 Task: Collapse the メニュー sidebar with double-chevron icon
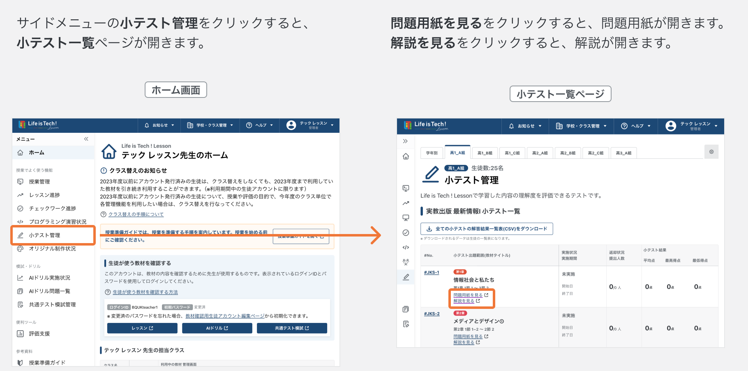[x=86, y=139]
